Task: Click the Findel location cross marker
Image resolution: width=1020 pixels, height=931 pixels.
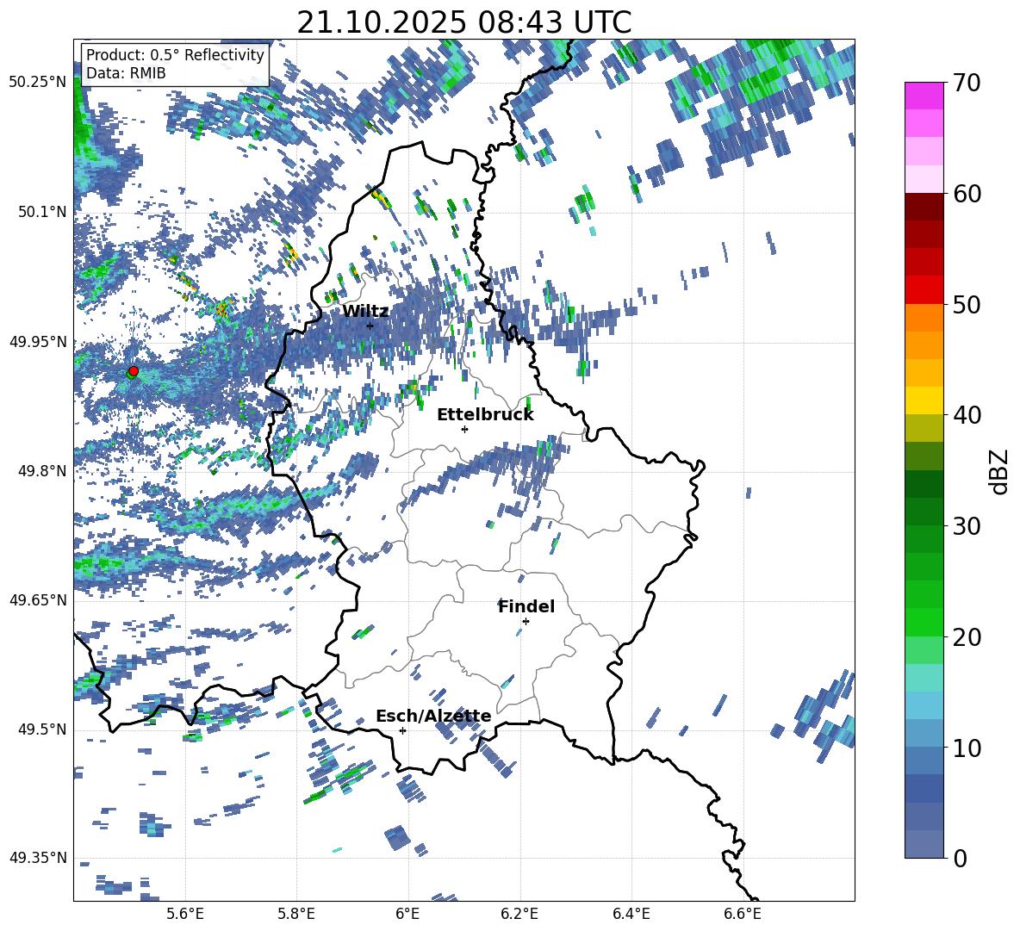Action: (x=526, y=621)
